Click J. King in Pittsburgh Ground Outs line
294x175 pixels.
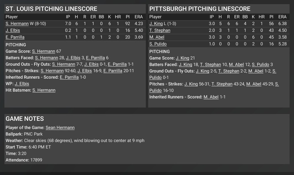coord(202,71)
